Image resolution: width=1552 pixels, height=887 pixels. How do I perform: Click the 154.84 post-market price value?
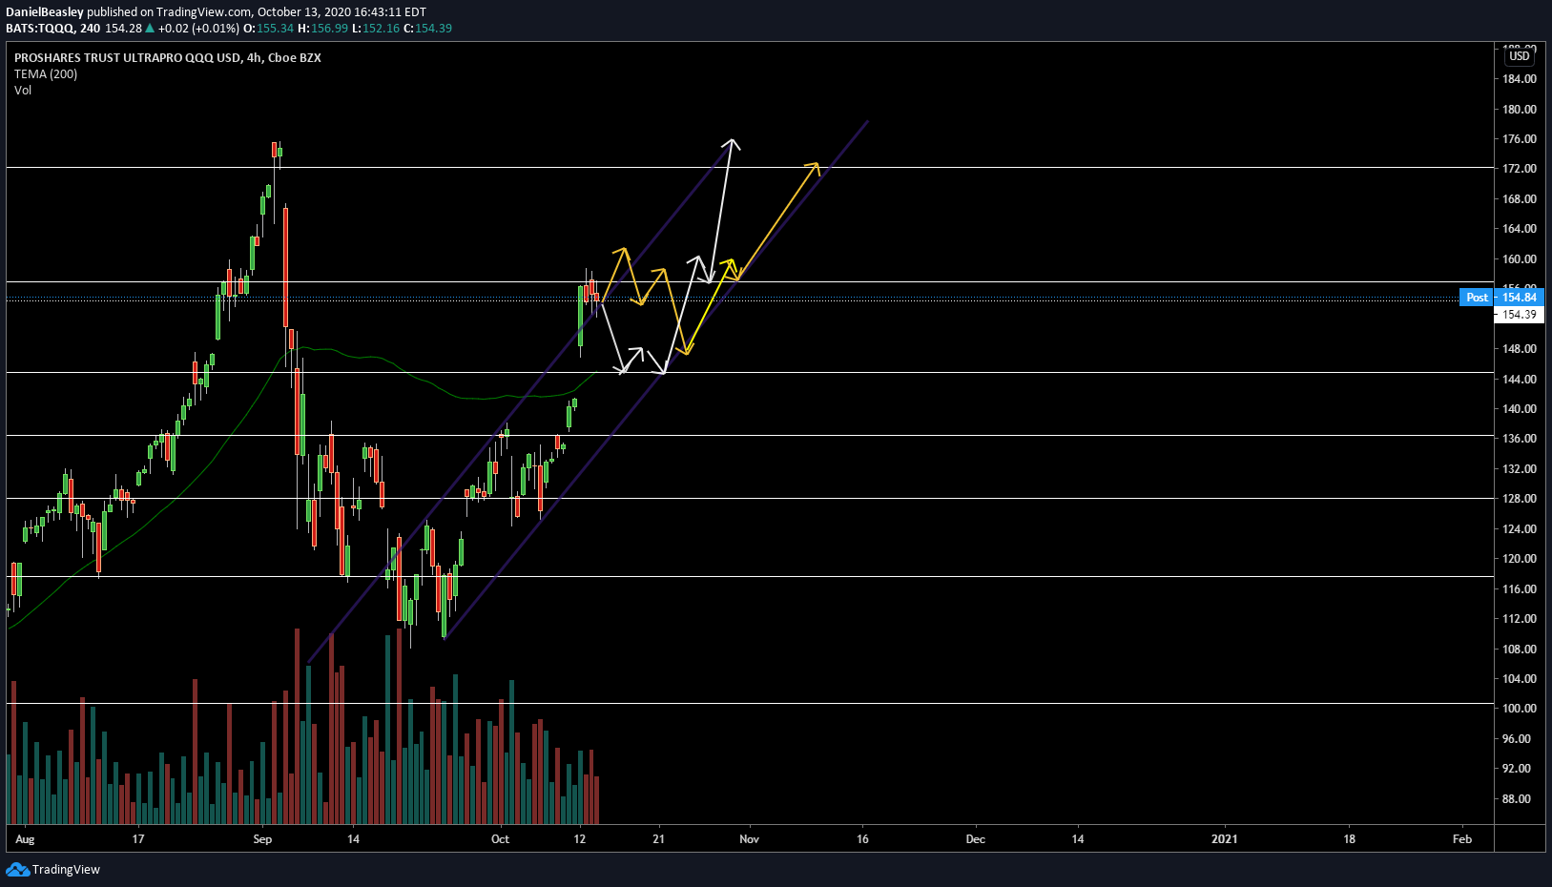coord(1520,298)
